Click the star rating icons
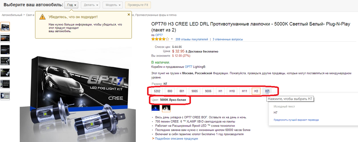The image size is (358, 142). 160,39
